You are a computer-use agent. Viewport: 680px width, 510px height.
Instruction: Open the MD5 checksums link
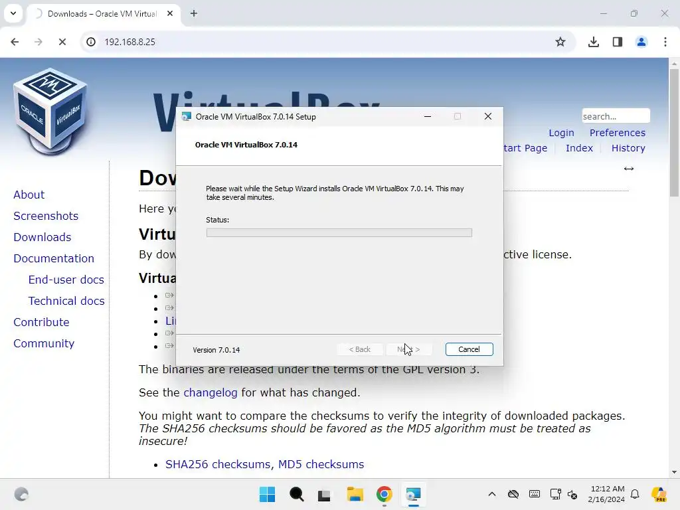(321, 464)
